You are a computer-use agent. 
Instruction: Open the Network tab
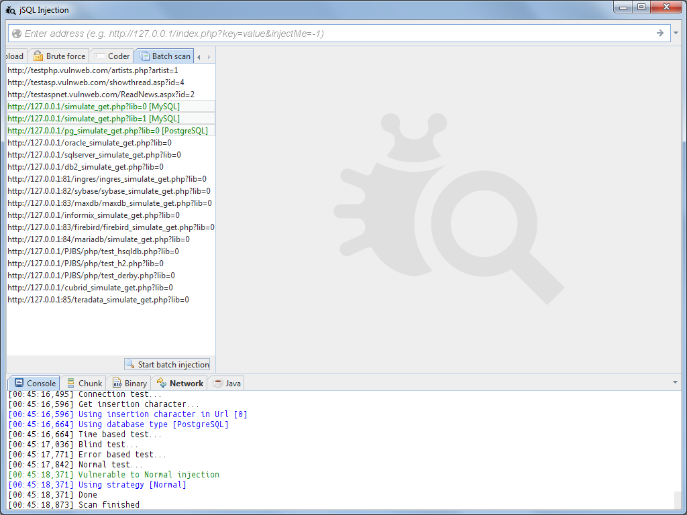coord(180,383)
